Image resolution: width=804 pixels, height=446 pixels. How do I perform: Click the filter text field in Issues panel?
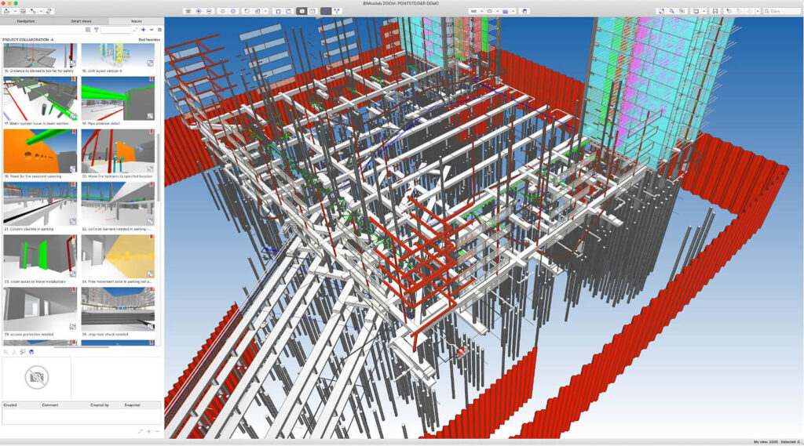pyautogui.click(x=116, y=30)
